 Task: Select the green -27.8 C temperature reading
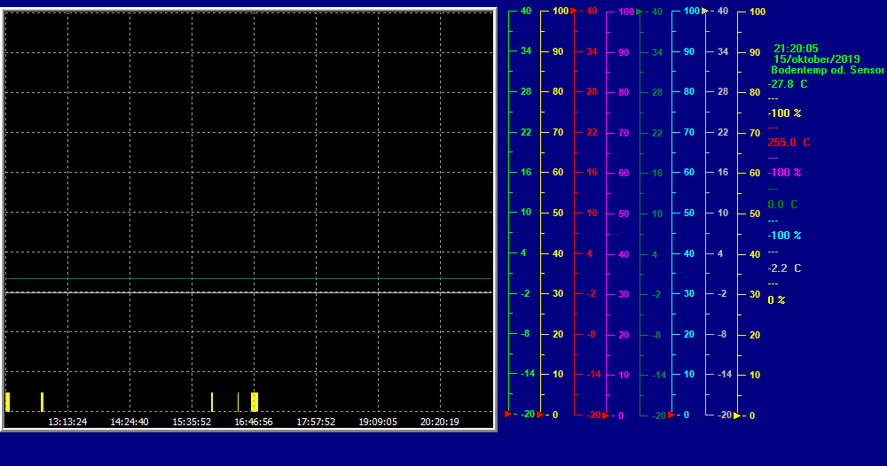point(788,84)
